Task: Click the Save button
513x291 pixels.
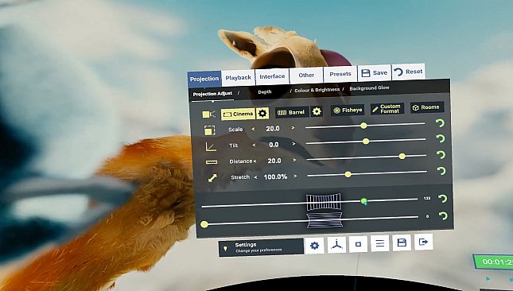Action: tap(375, 73)
